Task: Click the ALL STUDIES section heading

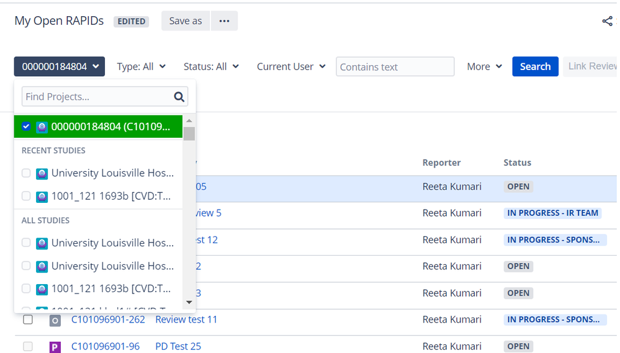Action: pos(45,221)
